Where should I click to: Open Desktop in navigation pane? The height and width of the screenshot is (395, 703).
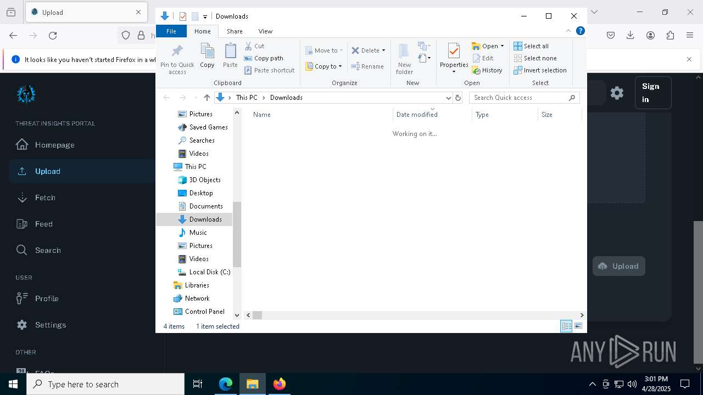click(x=195, y=193)
